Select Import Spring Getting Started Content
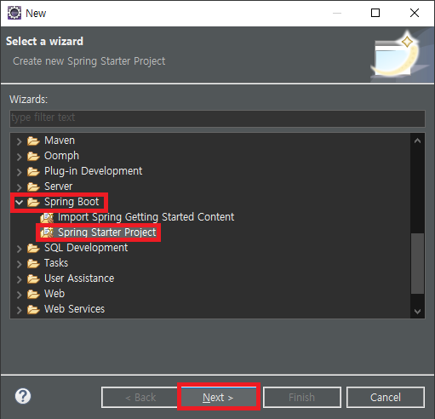 pos(146,217)
